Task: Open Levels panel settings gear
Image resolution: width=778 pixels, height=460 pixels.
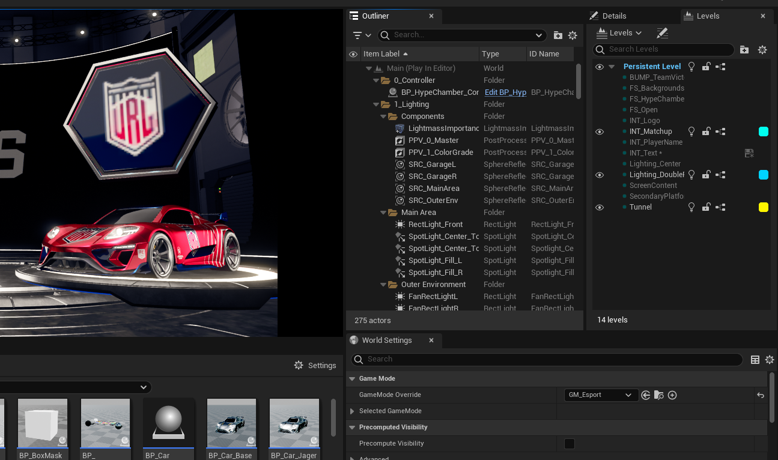Action: tap(762, 50)
